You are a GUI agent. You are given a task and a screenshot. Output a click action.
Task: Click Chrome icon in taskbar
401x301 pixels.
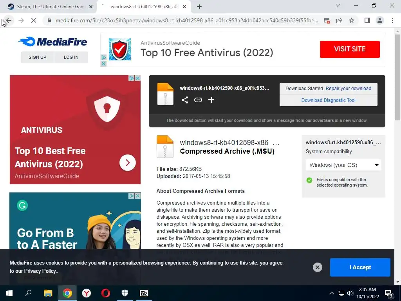click(x=67, y=293)
